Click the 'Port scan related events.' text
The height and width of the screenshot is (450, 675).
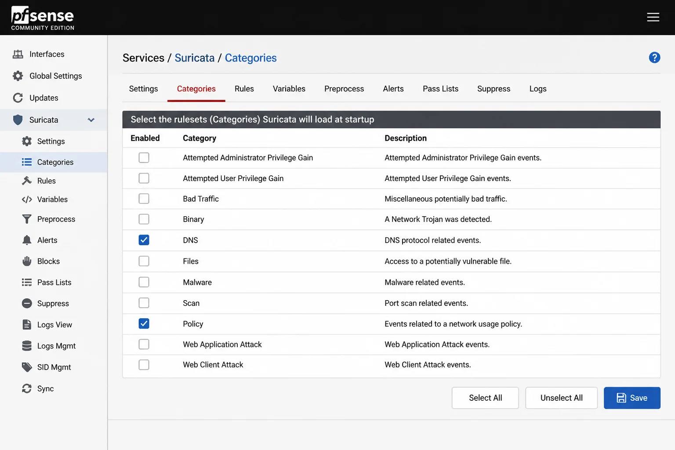tap(426, 303)
